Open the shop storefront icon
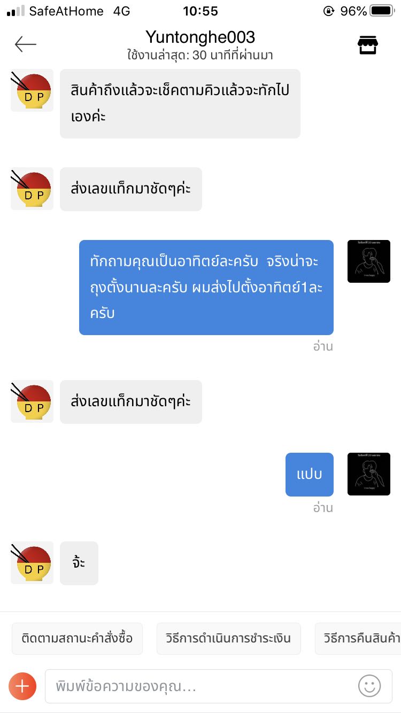 click(x=367, y=45)
